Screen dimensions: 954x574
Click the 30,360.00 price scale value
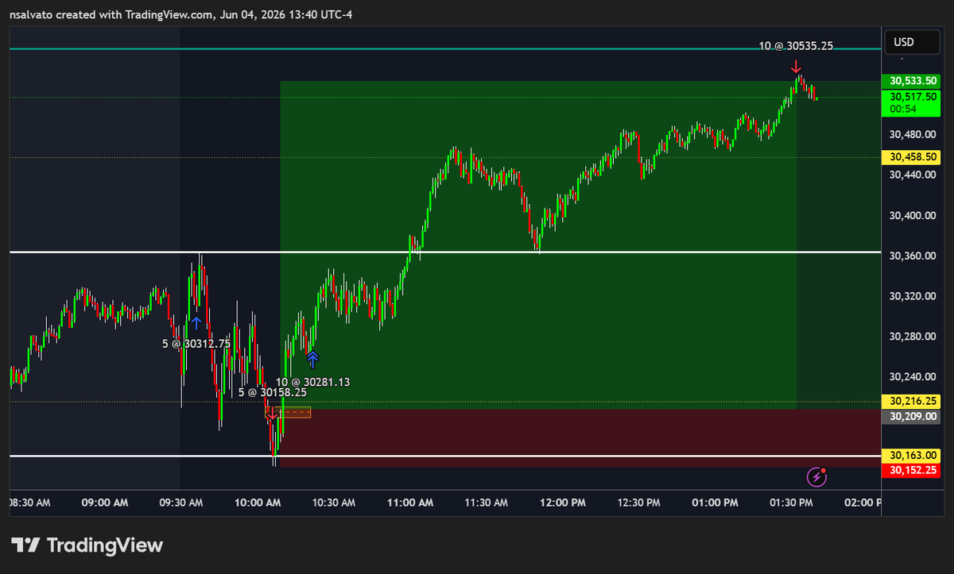(x=911, y=256)
